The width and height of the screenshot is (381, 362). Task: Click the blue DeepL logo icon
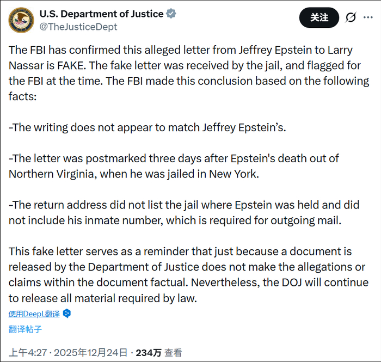67,314
